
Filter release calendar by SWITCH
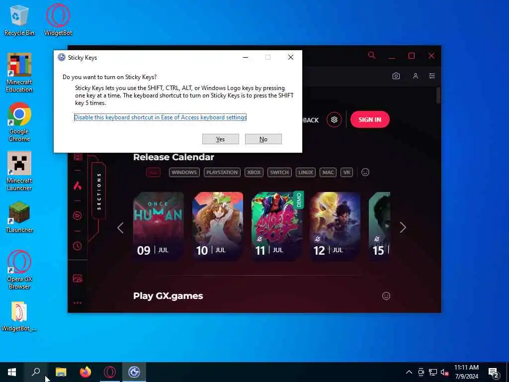[279, 173]
